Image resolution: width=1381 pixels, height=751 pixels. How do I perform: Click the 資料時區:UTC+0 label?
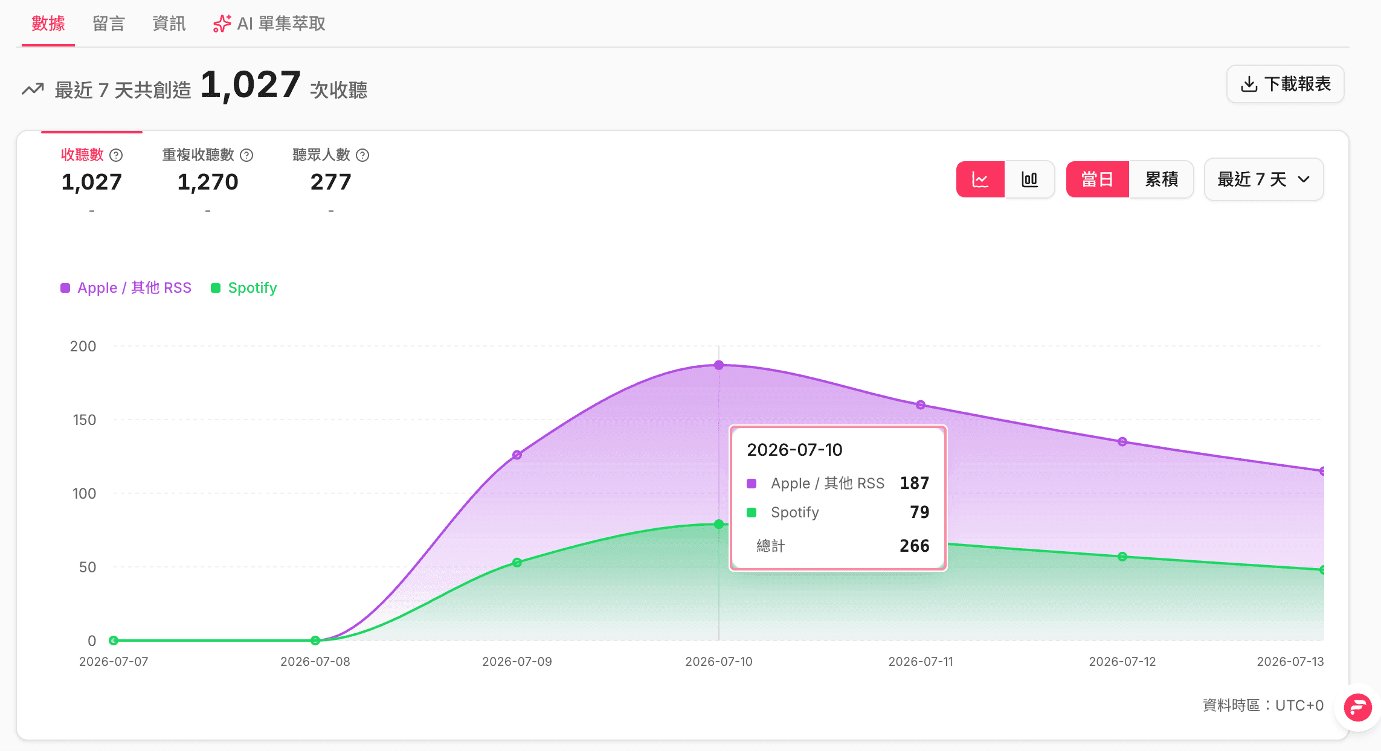pos(1263,705)
